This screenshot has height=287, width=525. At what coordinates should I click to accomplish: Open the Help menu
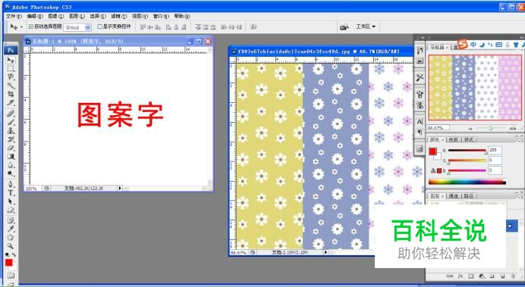182,16
